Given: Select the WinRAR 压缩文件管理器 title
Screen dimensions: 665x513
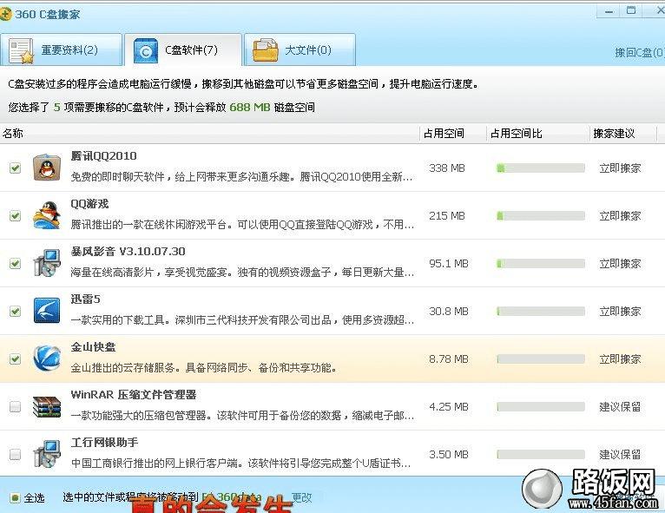Looking at the screenshot, I should click(133, 395).
